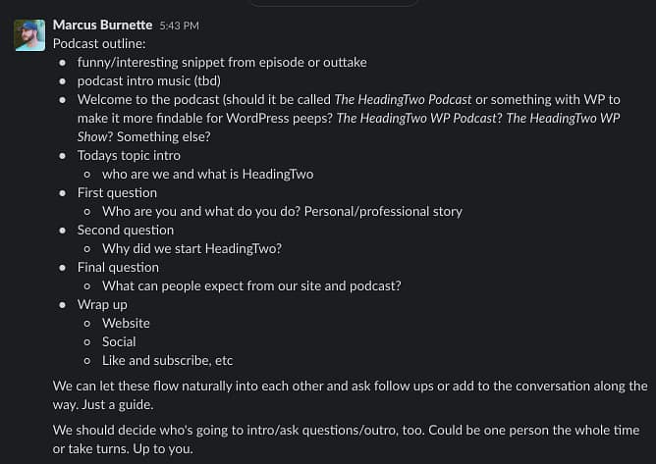Click the "Website" sub-bullet
The image size is (656, 464).
click(x=126, y=323)
